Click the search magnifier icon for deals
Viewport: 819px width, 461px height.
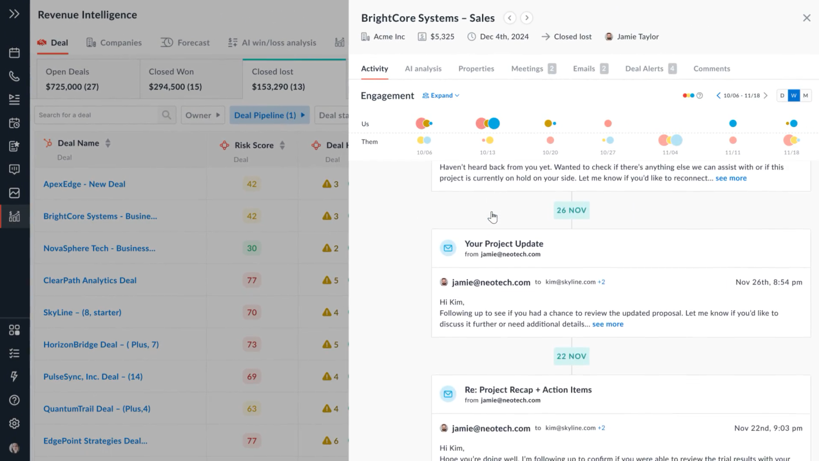(x=167, y=115)
